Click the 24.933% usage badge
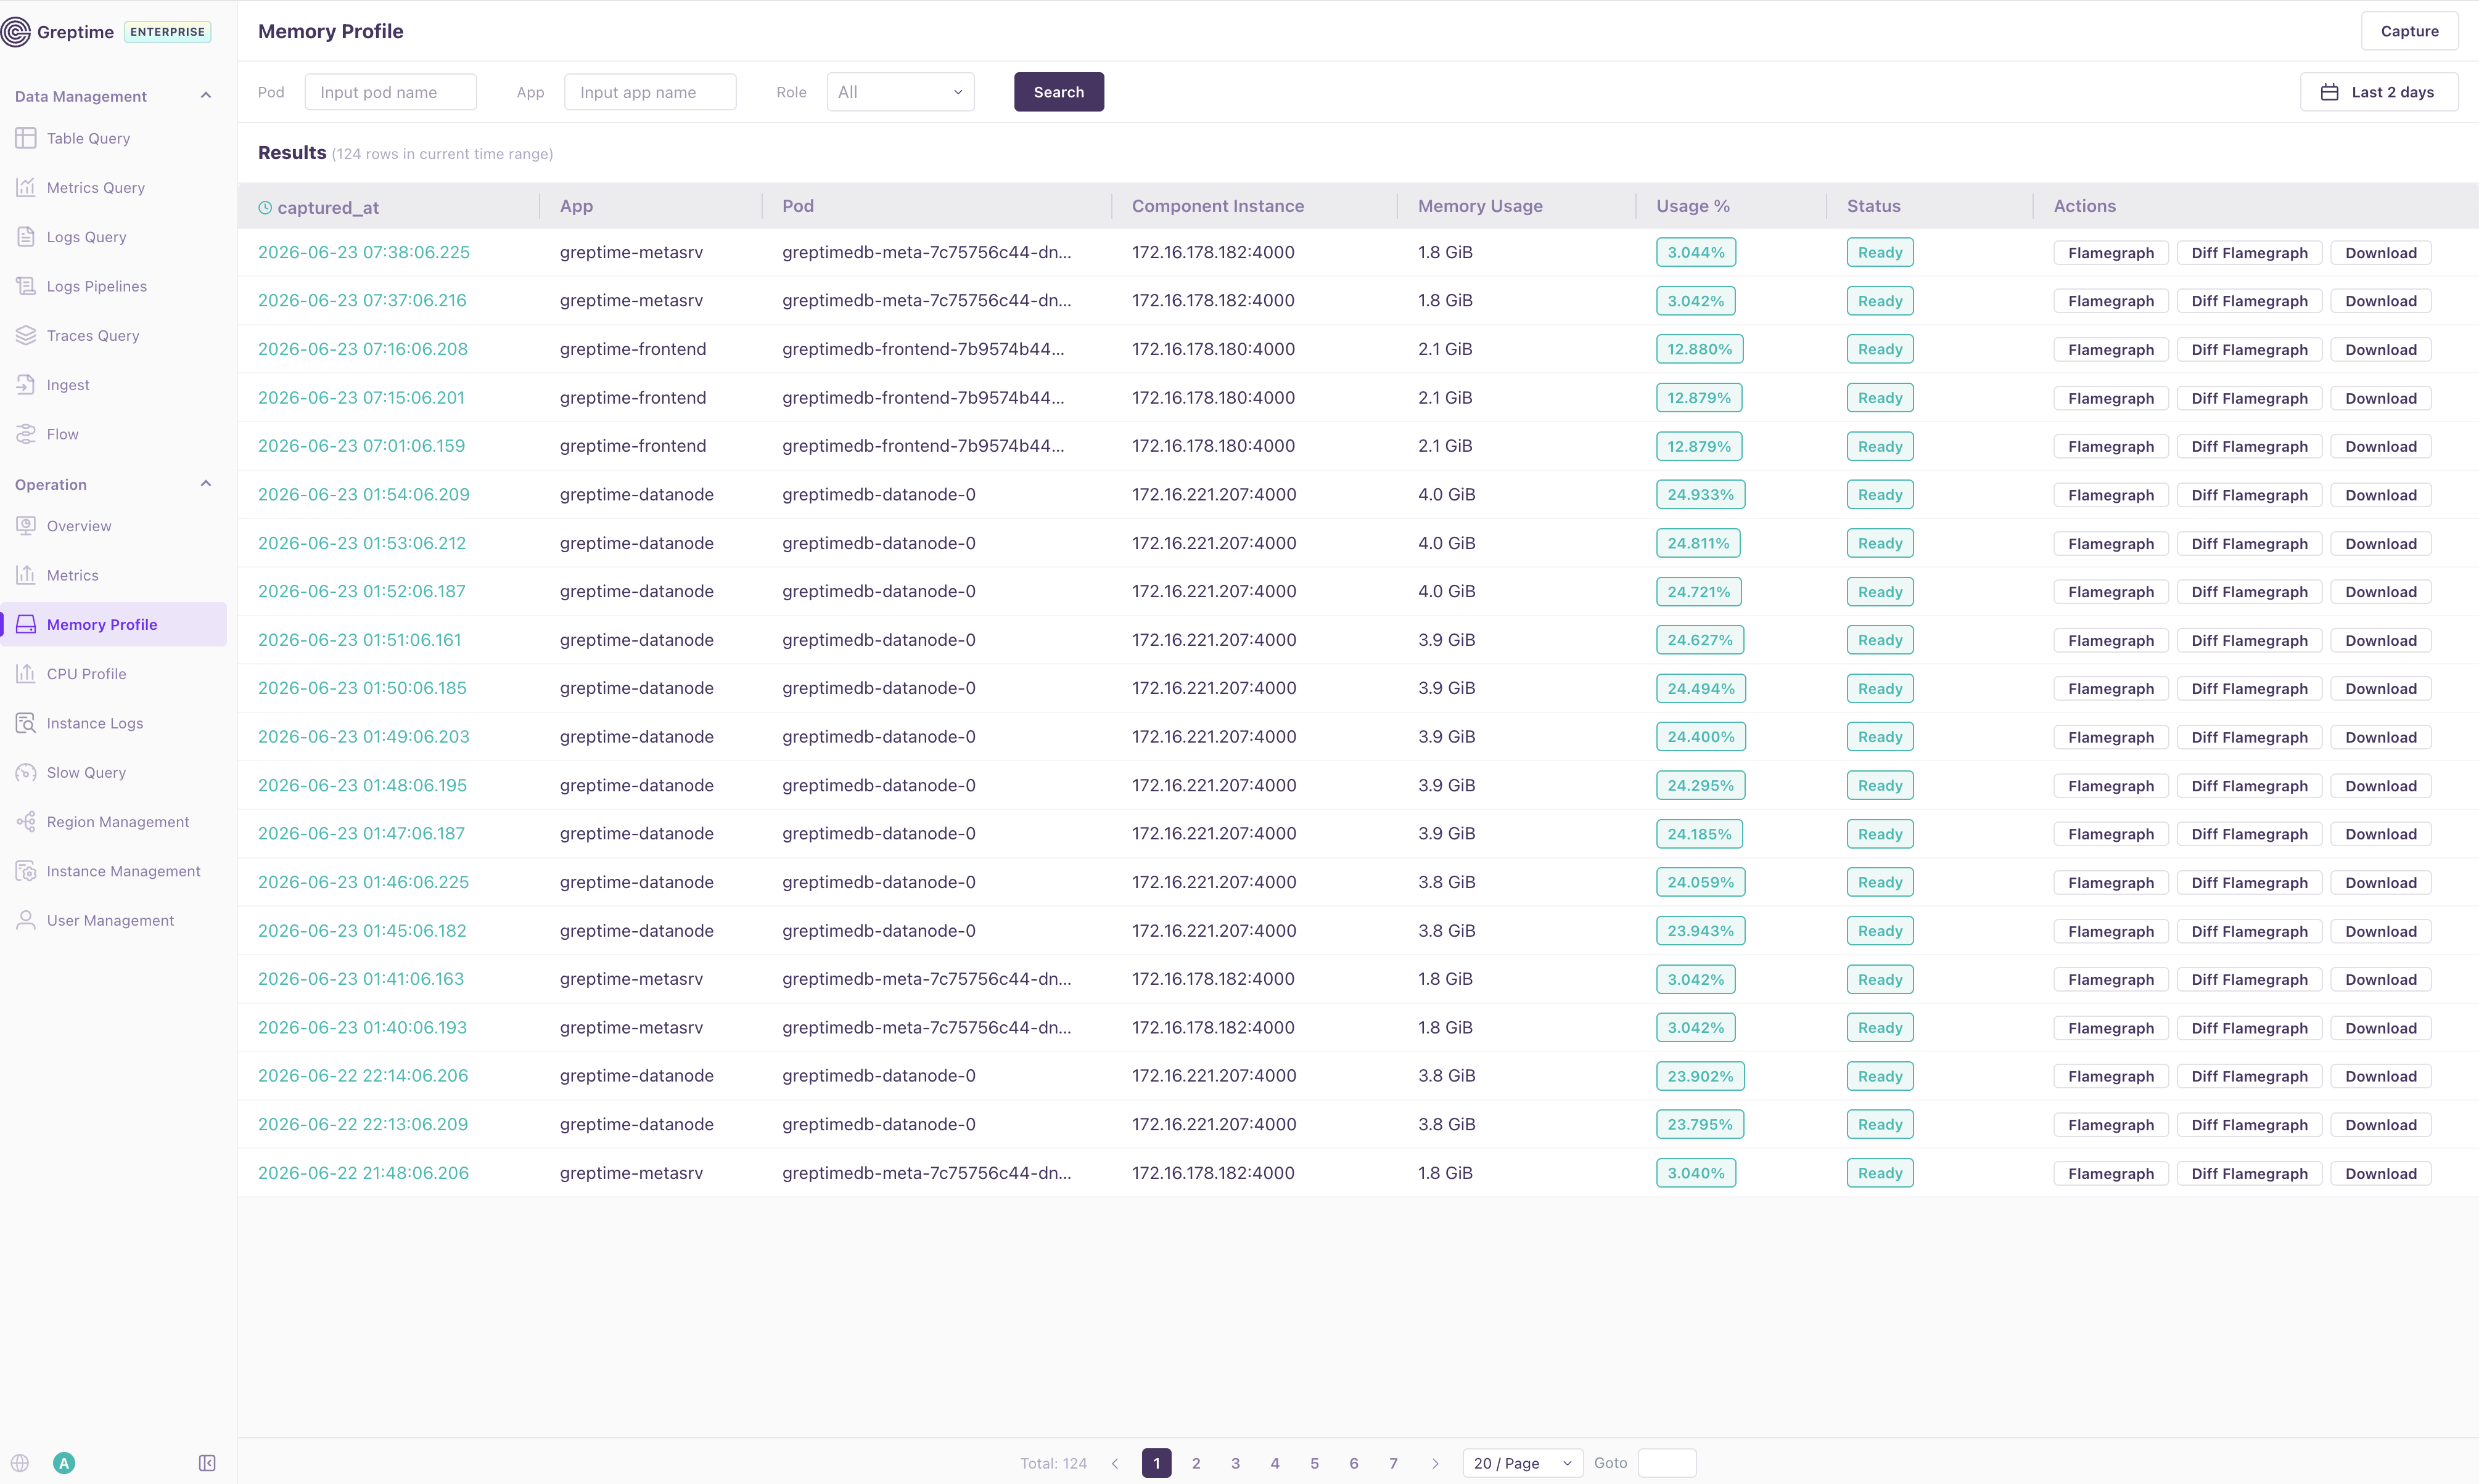 [1701, 494]
